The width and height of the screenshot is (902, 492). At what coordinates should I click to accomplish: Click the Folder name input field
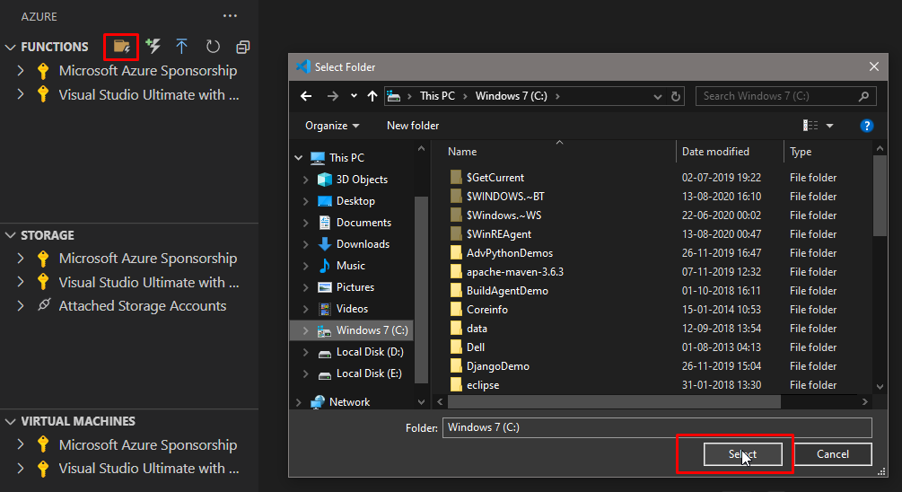pyautogui.click(x=657, y=427)
